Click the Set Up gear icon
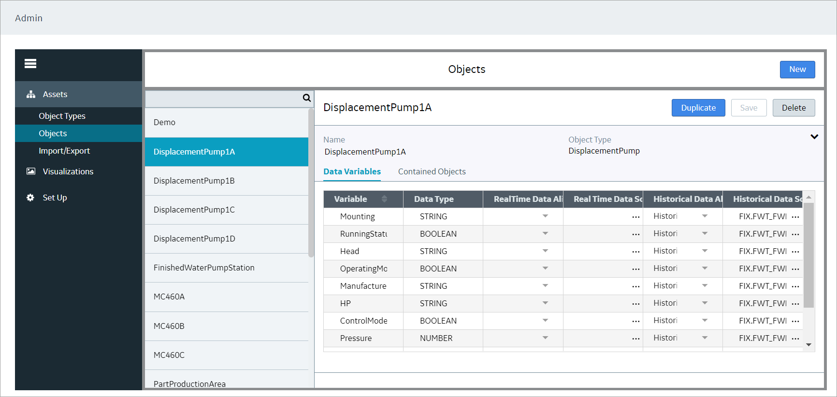The height and width of the screenshot is (397, 837). tap(30, 198)
